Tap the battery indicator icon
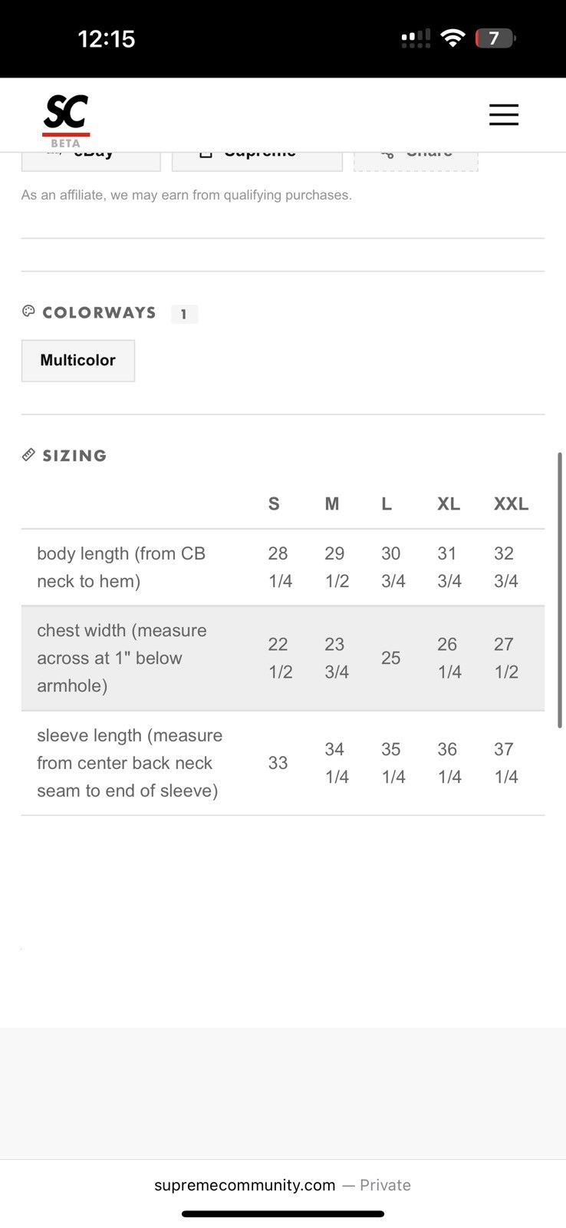The height and width of the screenshot is (1228, 566). pyautogui.click(x=495, y=38)
